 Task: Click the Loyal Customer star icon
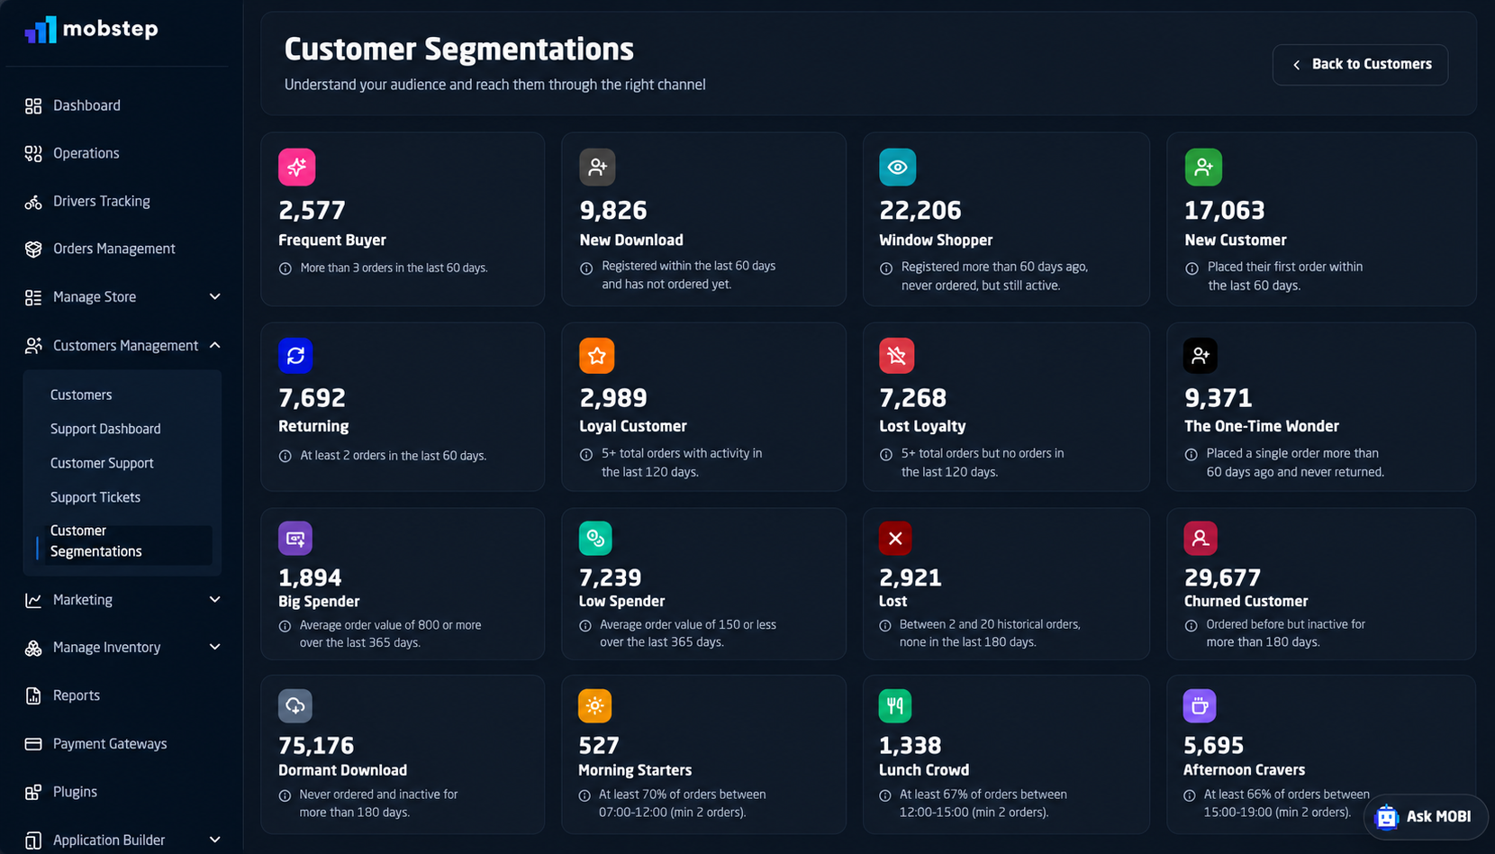click(596, 356)
